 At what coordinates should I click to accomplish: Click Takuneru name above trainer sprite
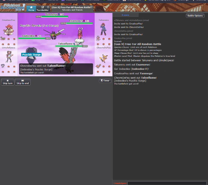(x=104, y=20)
